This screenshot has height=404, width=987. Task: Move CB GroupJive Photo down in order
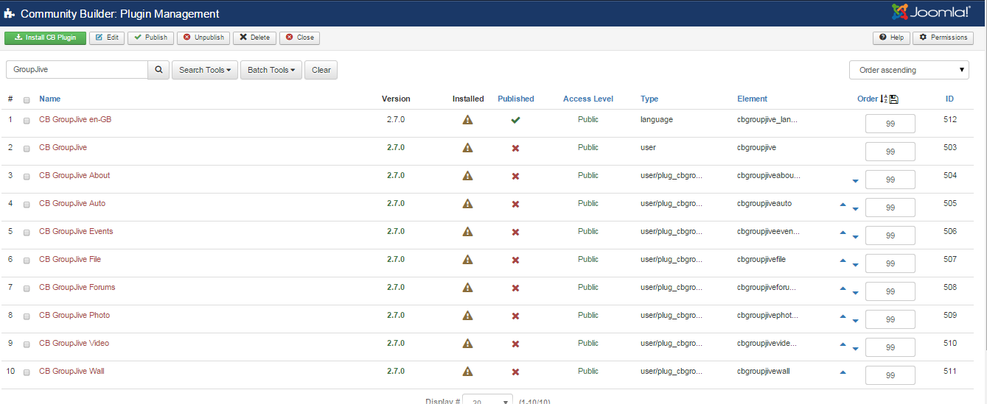(x=855, y=320)
